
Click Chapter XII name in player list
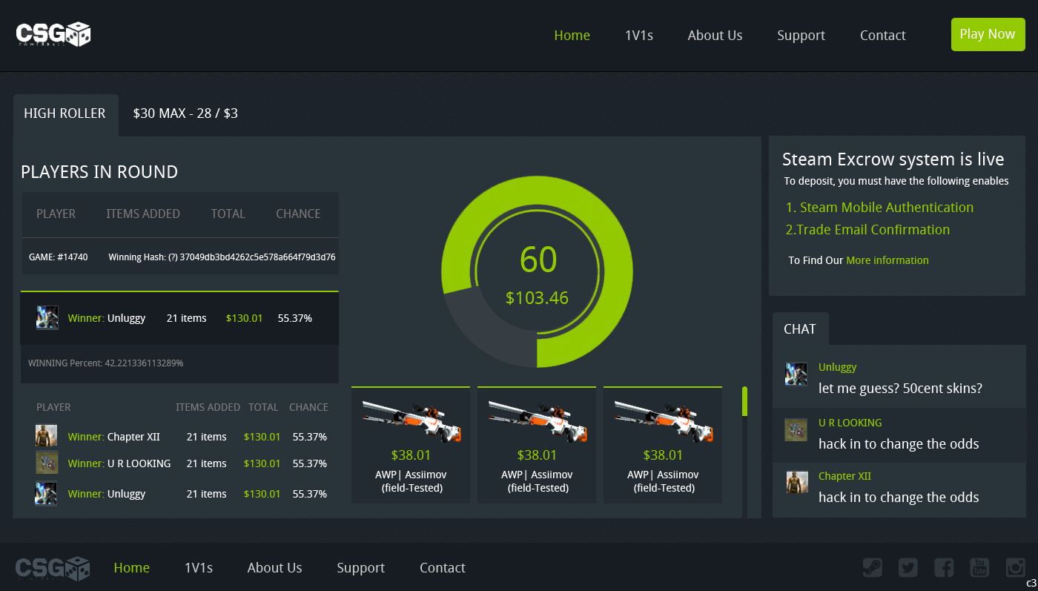(x=133, y=437)
